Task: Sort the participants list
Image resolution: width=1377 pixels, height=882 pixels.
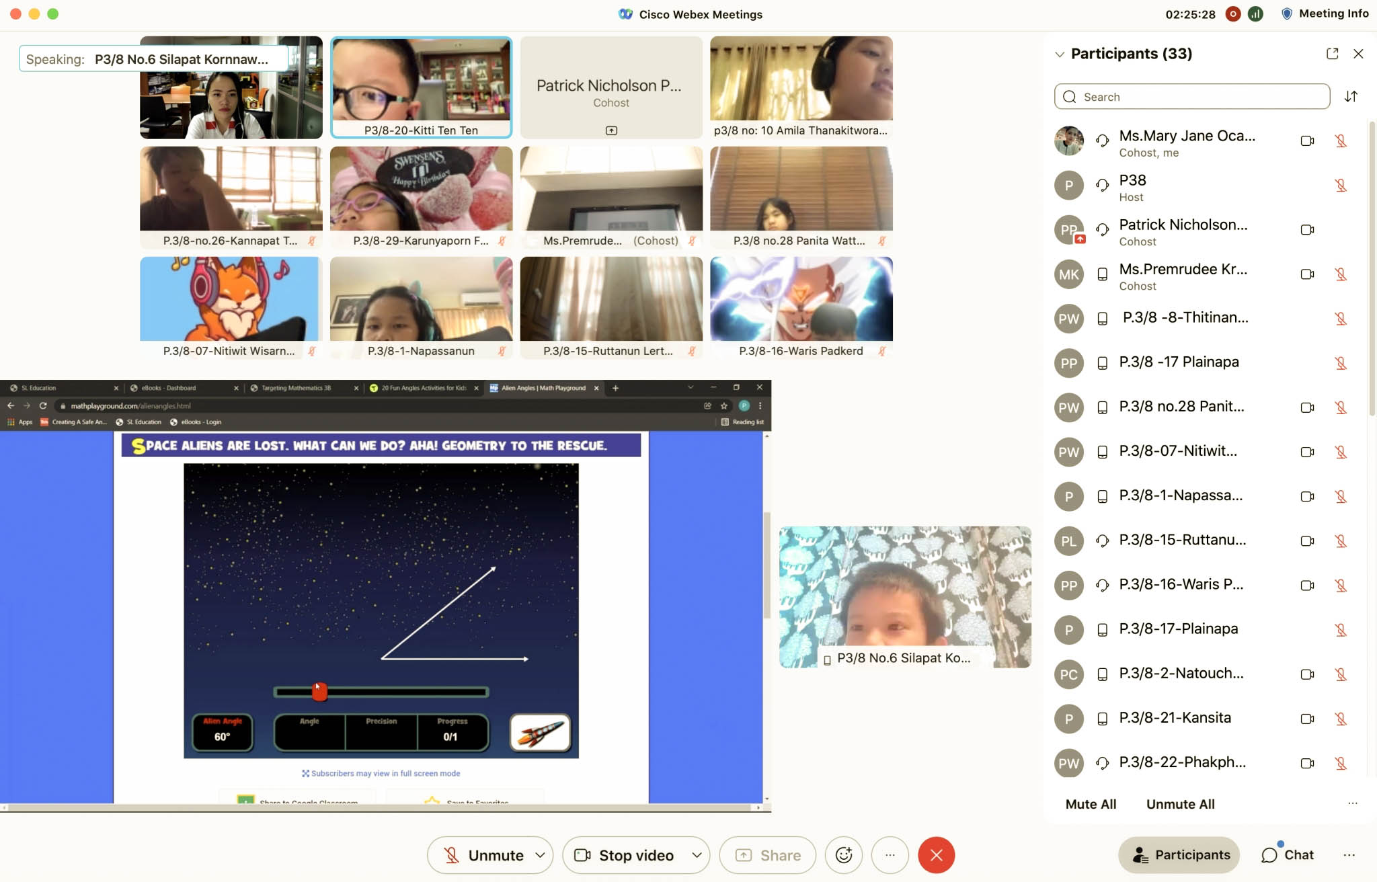Action: click(x=1351, y=97)
